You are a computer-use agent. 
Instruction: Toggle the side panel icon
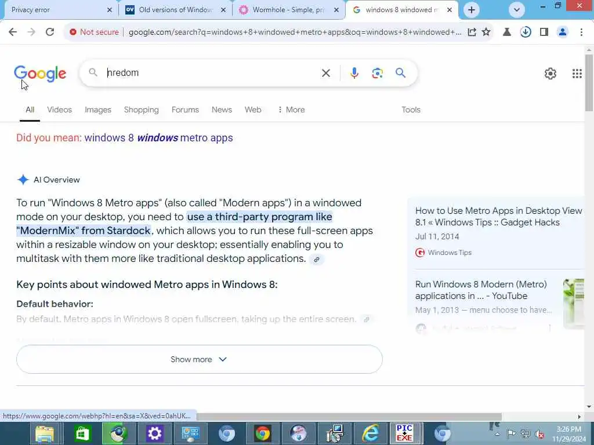coord(544,32)
